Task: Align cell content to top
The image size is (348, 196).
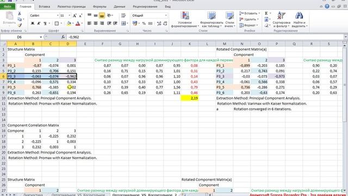Action: (89, 15)
